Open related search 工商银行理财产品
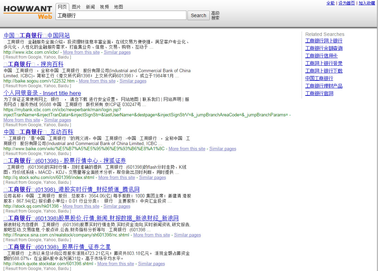This screenshot has height=271, width=378. click(x=324, y=86)
